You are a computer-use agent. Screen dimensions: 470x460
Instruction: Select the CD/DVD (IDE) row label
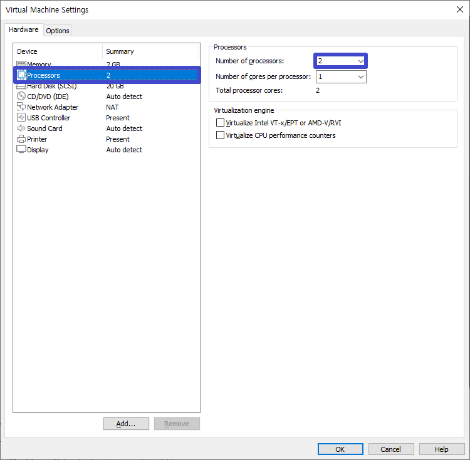click(x=48, y=97)
